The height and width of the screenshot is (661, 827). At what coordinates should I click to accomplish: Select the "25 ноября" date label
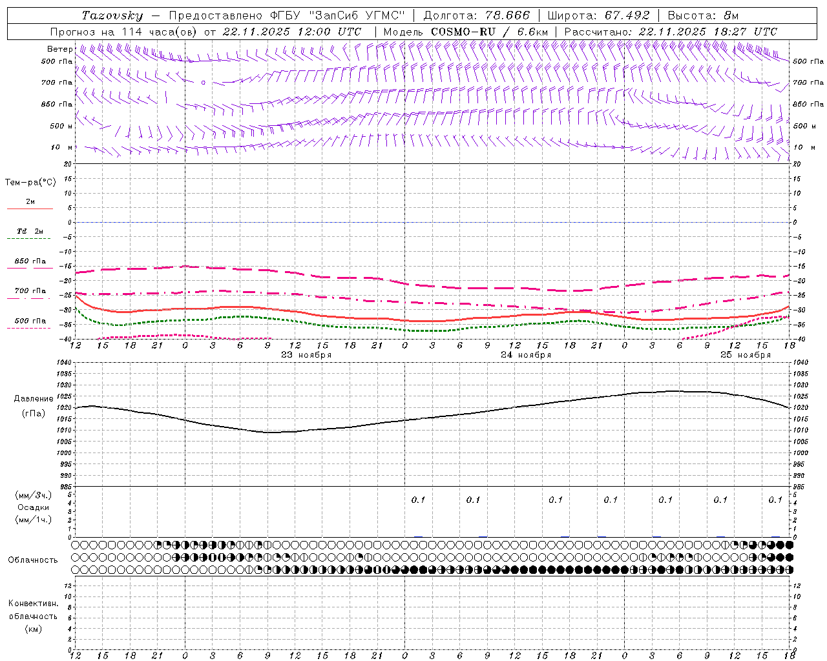coord(746,355)
